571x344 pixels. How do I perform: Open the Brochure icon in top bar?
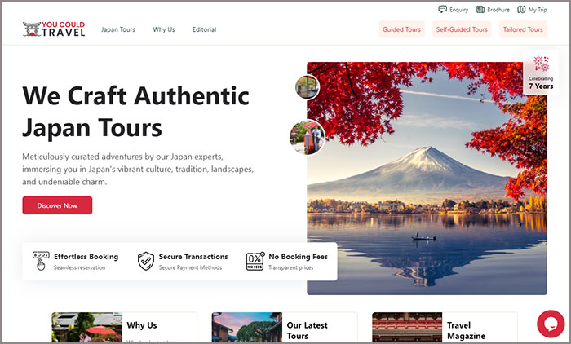[x=480, y=10]
